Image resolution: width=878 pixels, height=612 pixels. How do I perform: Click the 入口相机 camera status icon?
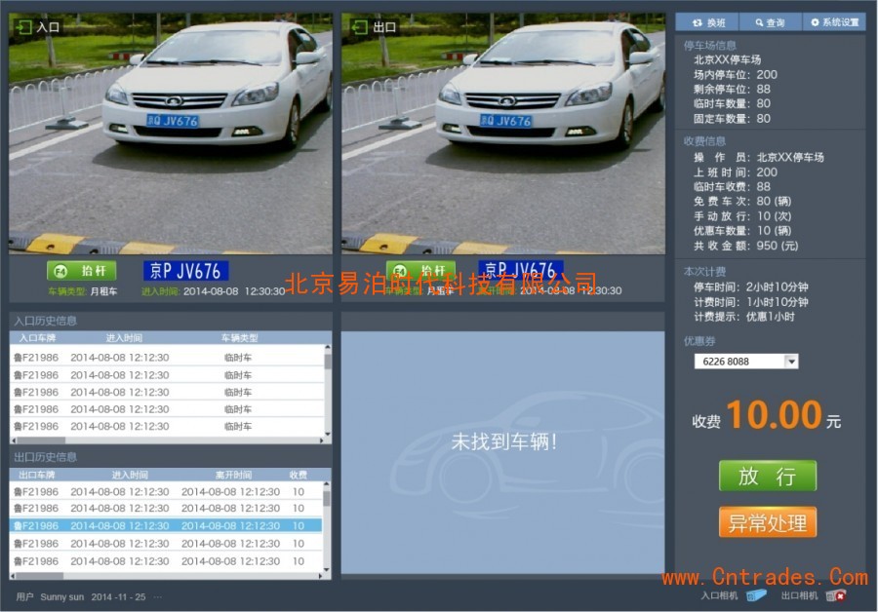(x=756, y=595)
